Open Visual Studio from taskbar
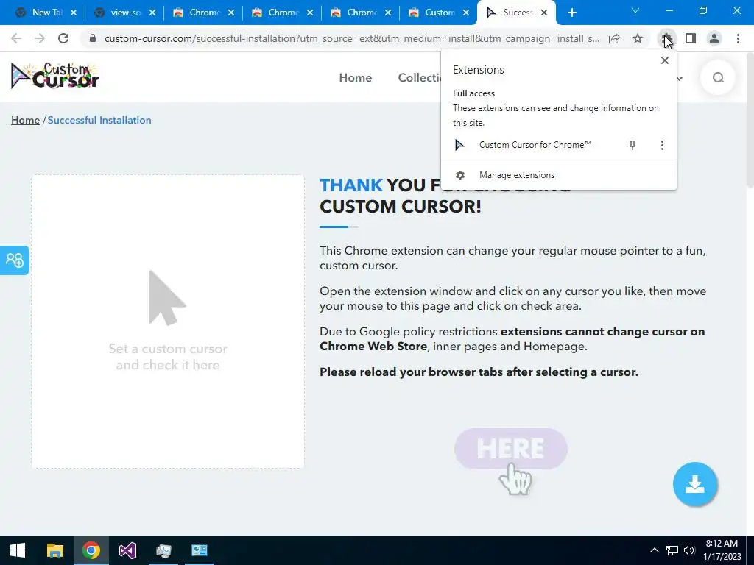 point(127,550)
